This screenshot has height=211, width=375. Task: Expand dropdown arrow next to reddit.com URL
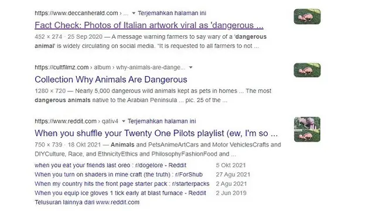click(x=124, y=121)
